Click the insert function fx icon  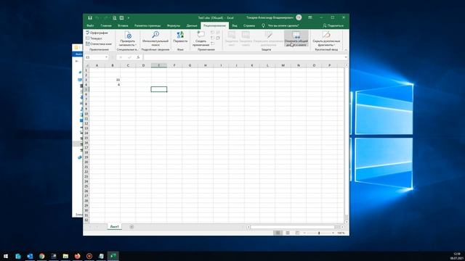[x=138, y=57]
